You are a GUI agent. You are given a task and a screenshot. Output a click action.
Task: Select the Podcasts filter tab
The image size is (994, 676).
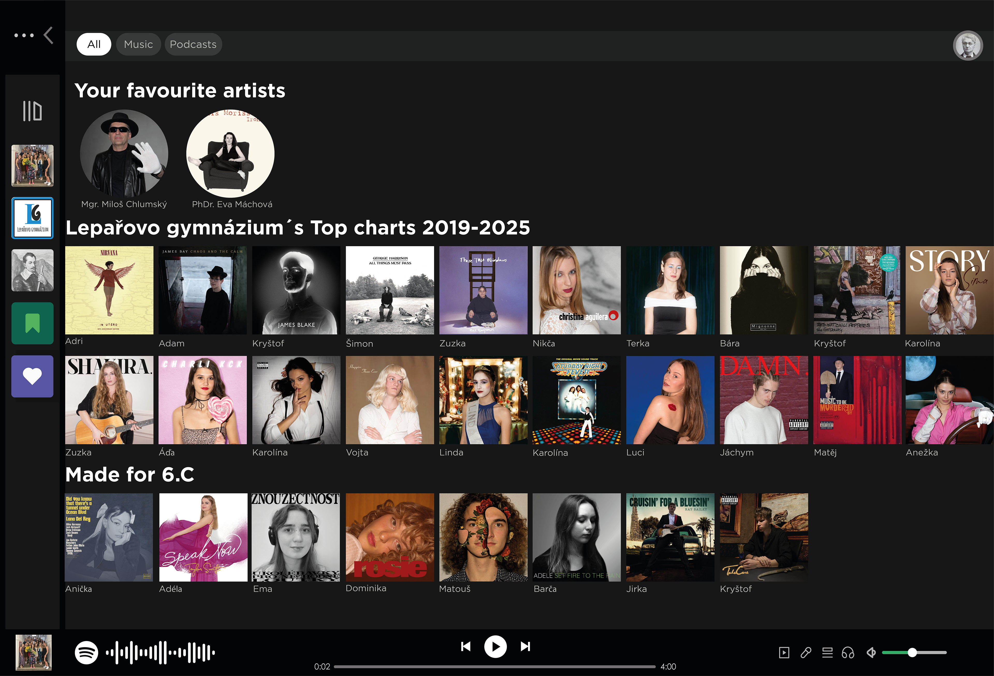193,45
